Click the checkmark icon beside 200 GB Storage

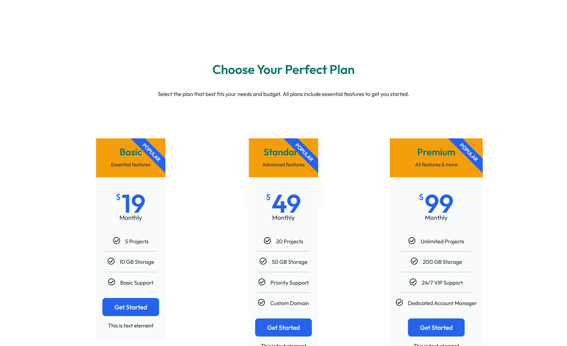pos(415,261)
